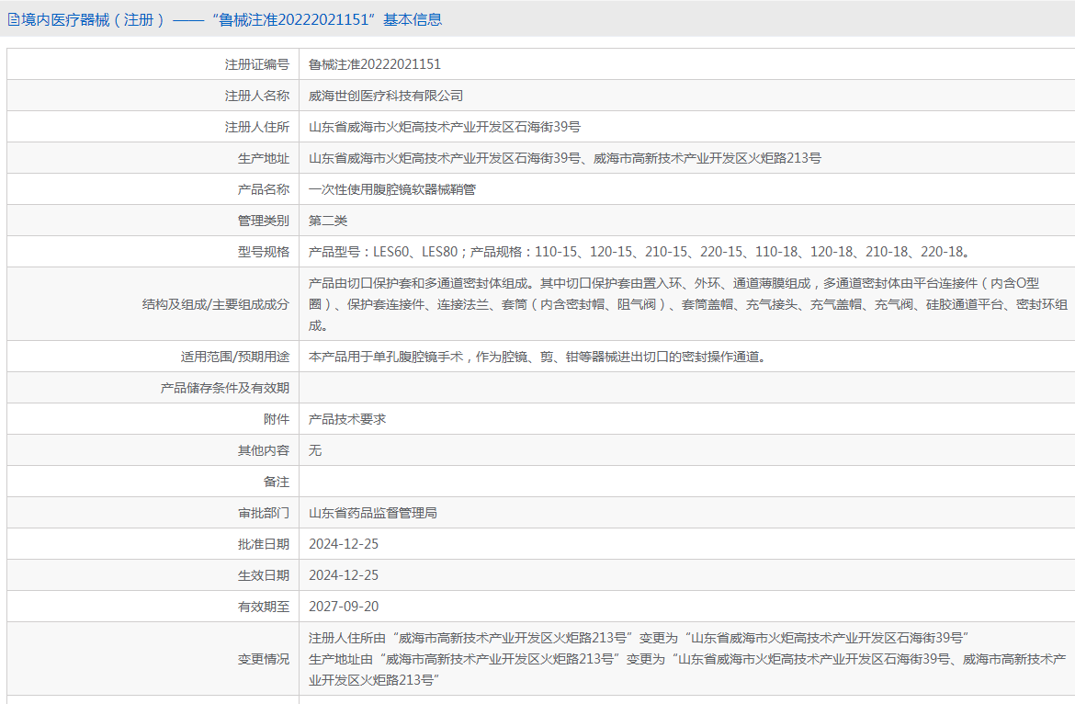Click the label 适用范围/预期用途
1075x704 pixels.
coord(234,357)
